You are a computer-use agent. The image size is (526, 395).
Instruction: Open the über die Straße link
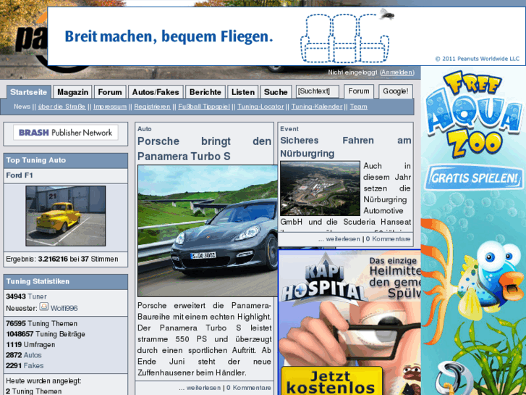click(61, 107)
